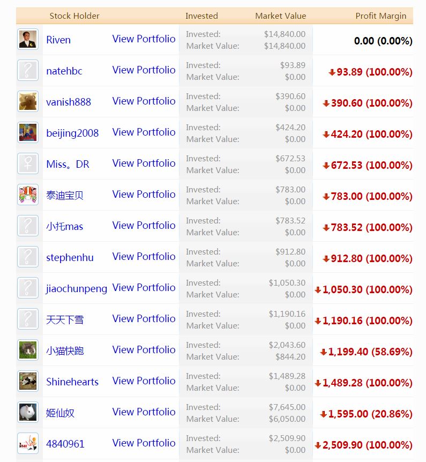Open beijing2008's avatar image
426x462 pixels.
tap(28, 133)
